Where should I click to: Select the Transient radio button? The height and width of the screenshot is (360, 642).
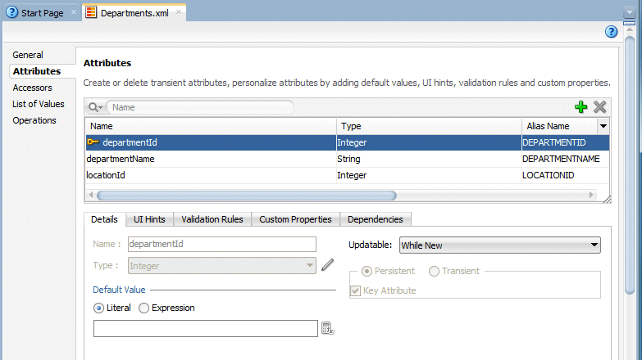tap(434, 272)
